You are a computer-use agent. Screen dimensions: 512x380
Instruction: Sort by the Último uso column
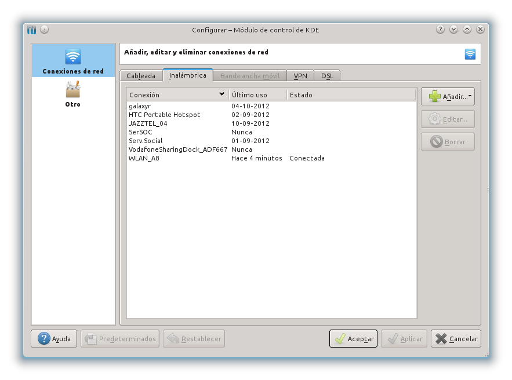click(258, 95)
